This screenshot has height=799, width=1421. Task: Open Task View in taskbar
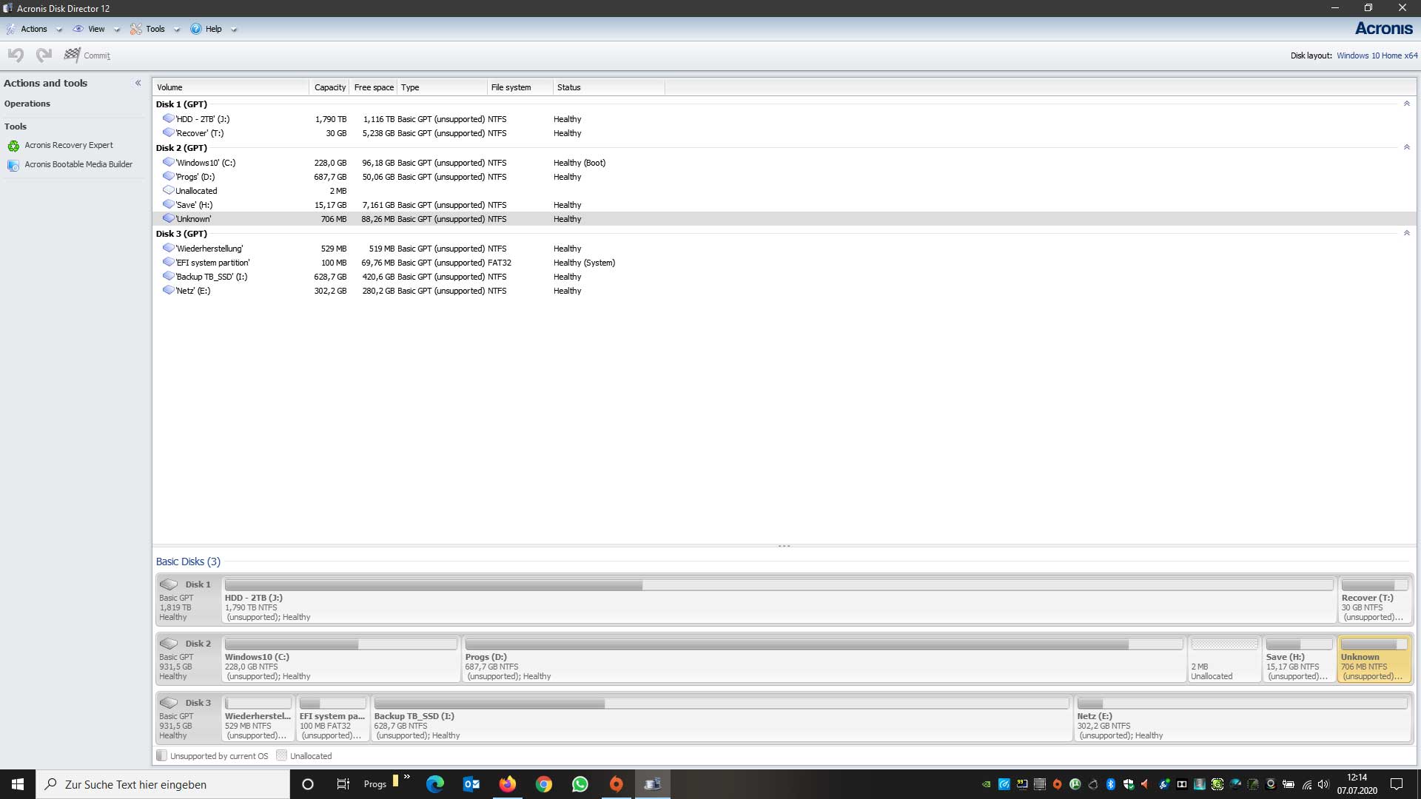tap(343, 784)
